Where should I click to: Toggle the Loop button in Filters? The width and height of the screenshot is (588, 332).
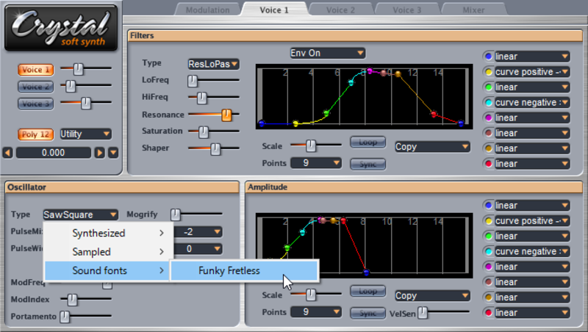click(367, 142)
